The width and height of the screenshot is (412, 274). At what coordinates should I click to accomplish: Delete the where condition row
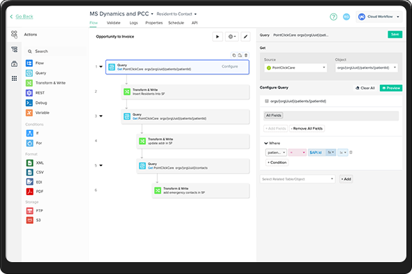[351, 152]
